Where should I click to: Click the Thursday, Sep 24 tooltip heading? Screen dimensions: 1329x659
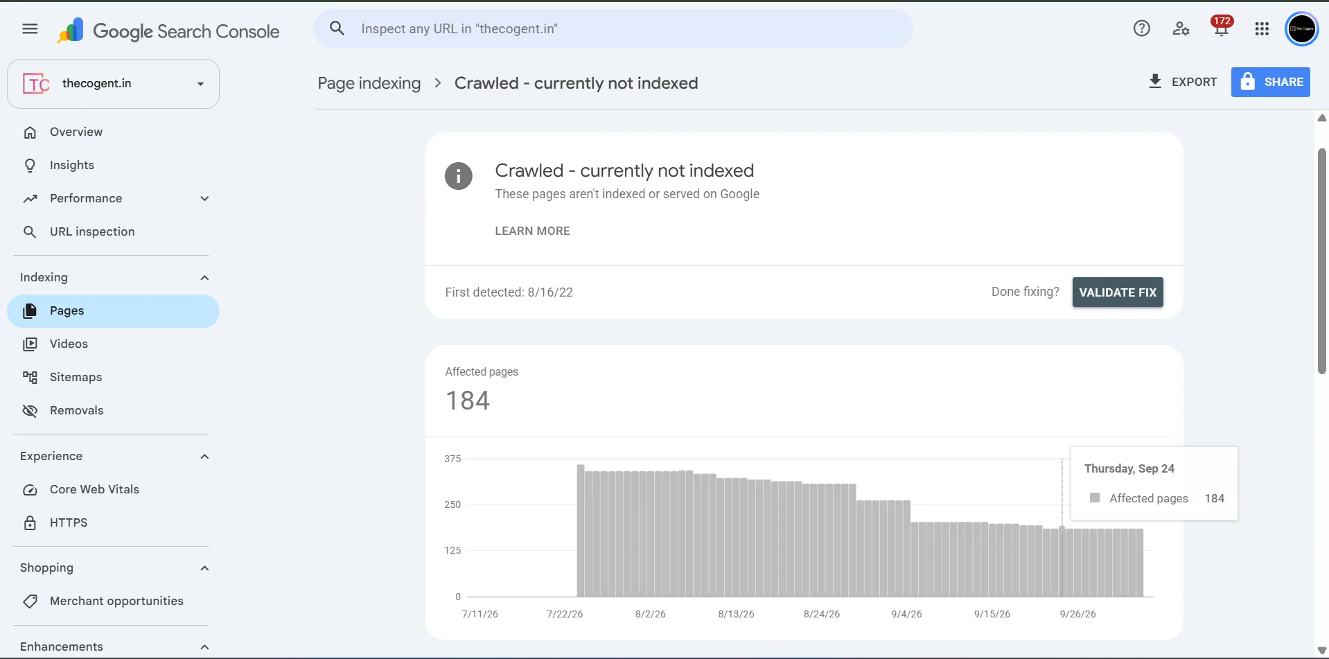click(1129, 468)
